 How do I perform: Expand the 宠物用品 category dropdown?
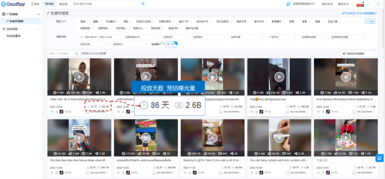pos(157,28)
